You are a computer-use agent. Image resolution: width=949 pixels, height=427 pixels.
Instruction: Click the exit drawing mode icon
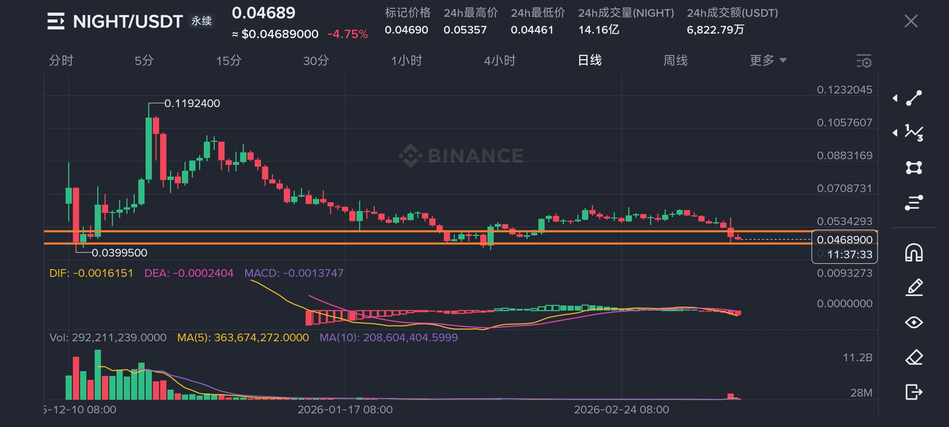[x=914, y=392]
